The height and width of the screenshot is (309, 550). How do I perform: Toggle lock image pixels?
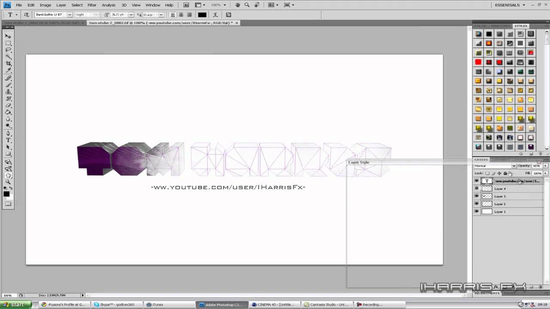click(493, 173)
